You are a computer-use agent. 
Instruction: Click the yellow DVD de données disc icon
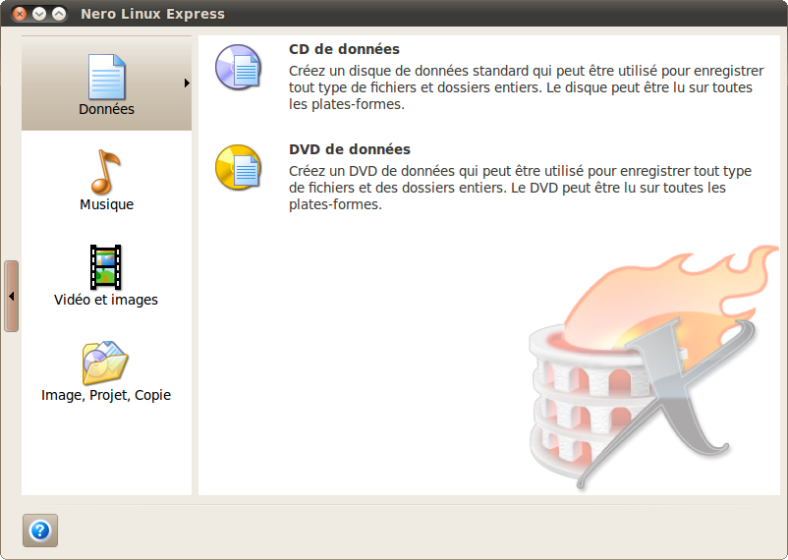(238, 167)
